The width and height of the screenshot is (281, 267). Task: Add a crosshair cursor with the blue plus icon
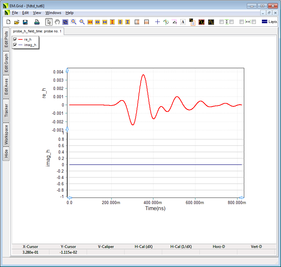(157, 22)
